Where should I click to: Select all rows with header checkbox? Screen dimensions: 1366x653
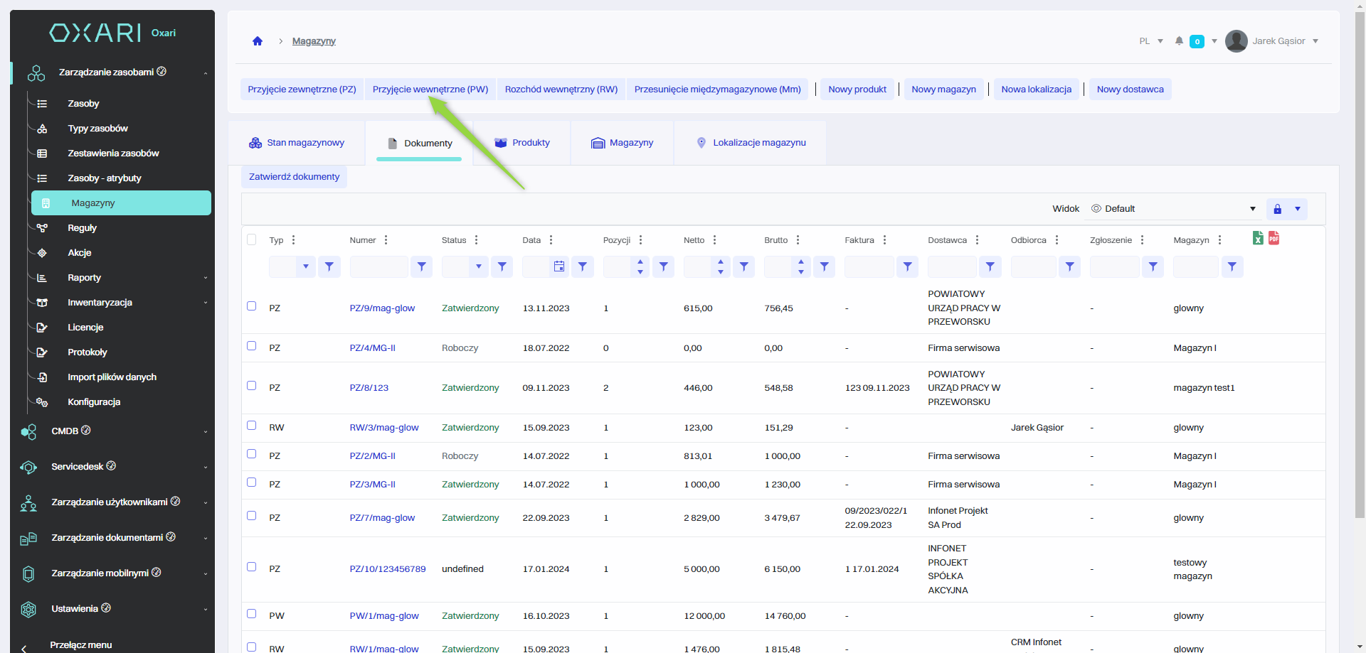(251, 239)
